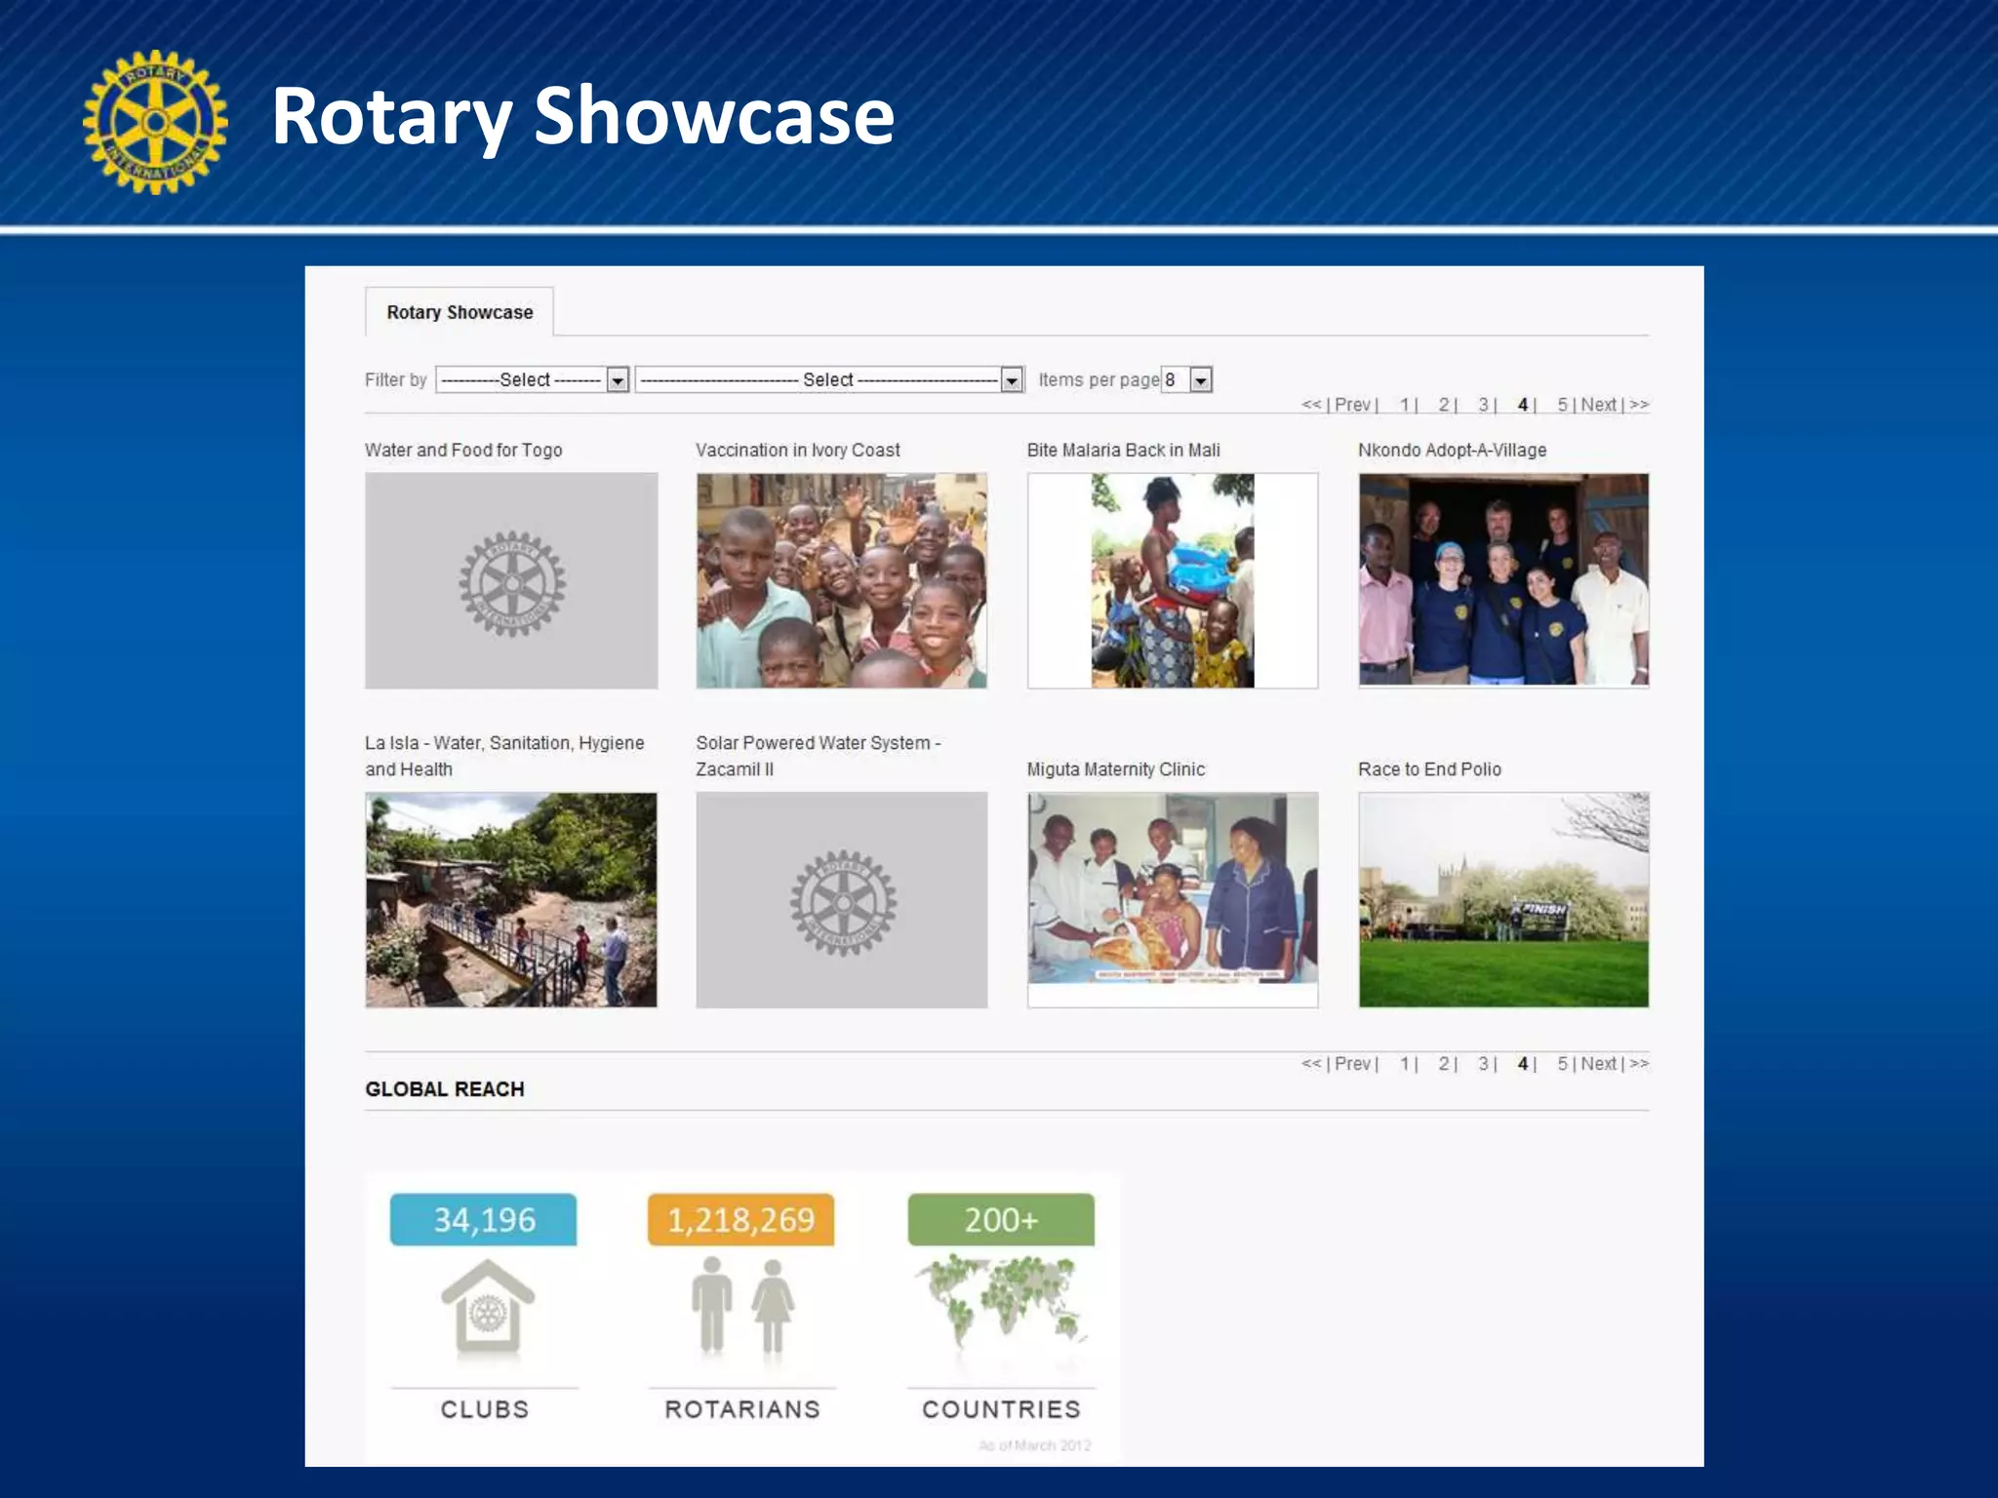Click the top Prev pagination link

[1352, 405]
